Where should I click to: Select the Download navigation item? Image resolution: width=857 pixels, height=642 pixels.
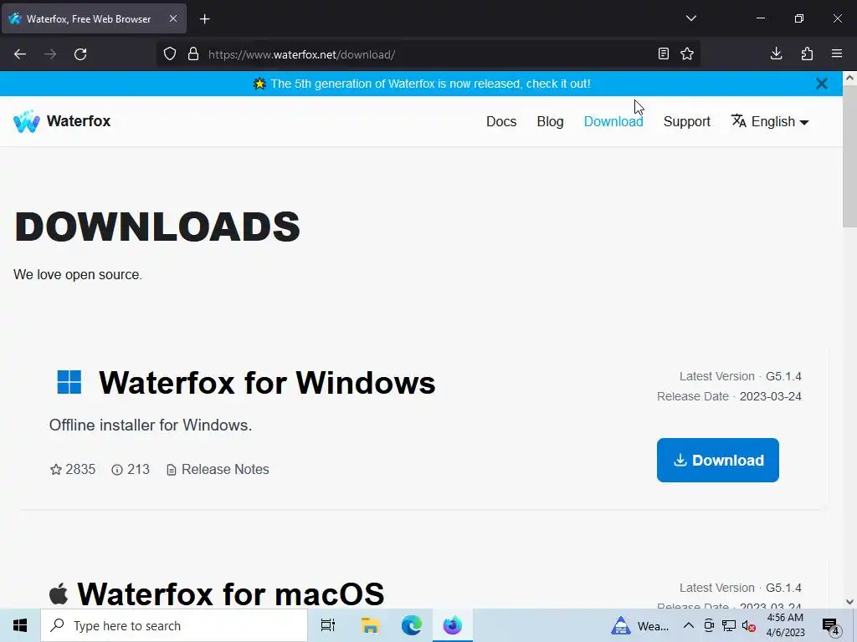(613, 121)
